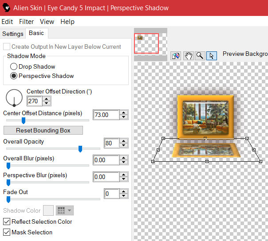The height and width of the screenshot is (241, 268).
Task: Increase Center Offset Direction value
Action: pyautogui.click(x=46, y=99)
